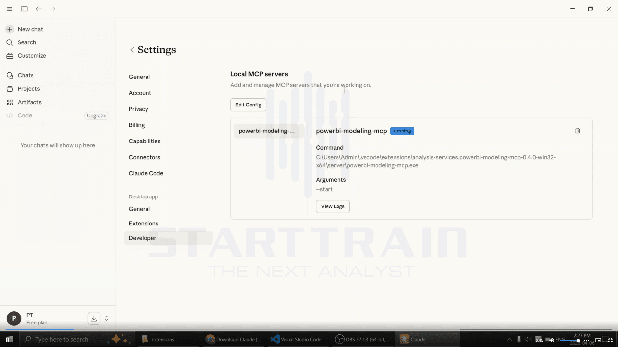
Task: Select the Claude Code settings section
Action: (x=146, y=173)
